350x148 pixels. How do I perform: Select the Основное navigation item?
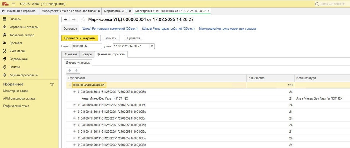click(x=70, y=29)
